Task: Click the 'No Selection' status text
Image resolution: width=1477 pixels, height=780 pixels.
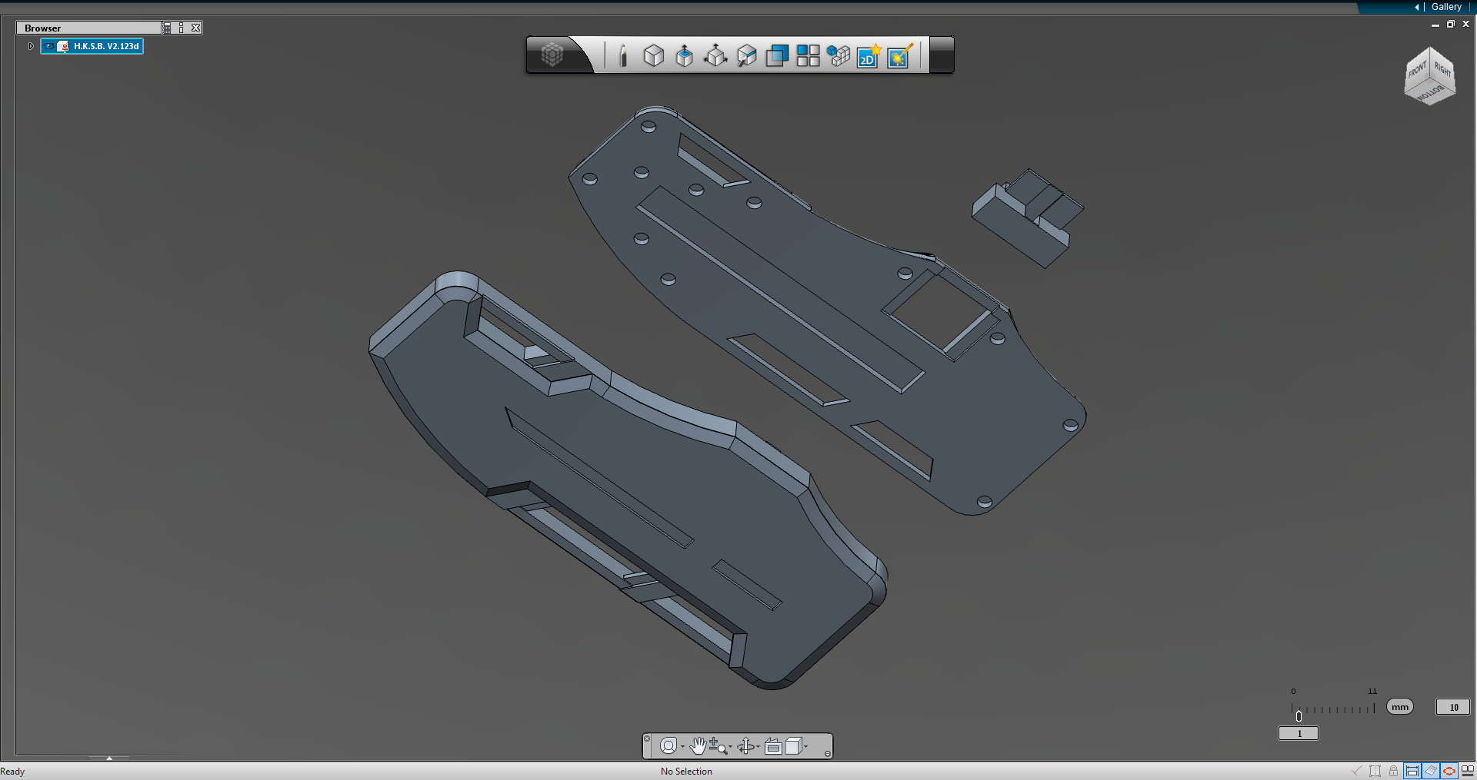Action: click(686, 772)
